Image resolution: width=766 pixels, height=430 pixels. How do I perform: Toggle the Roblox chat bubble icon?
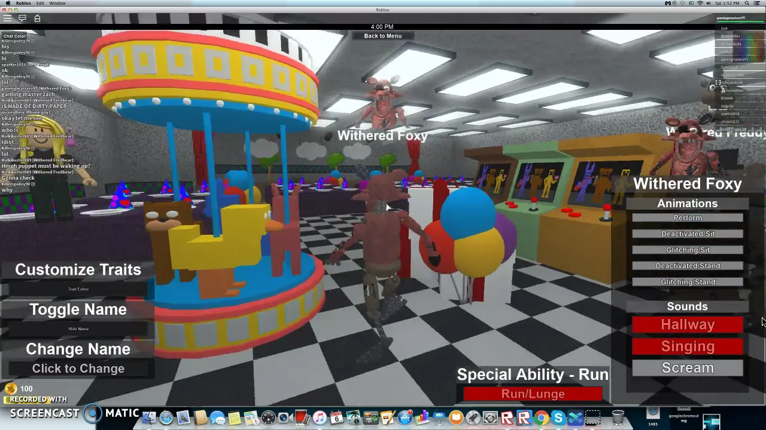coord(22,18)
